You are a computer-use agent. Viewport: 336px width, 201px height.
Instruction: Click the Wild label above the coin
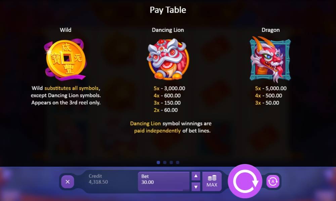pyautogui.click(x=66, y=30)
